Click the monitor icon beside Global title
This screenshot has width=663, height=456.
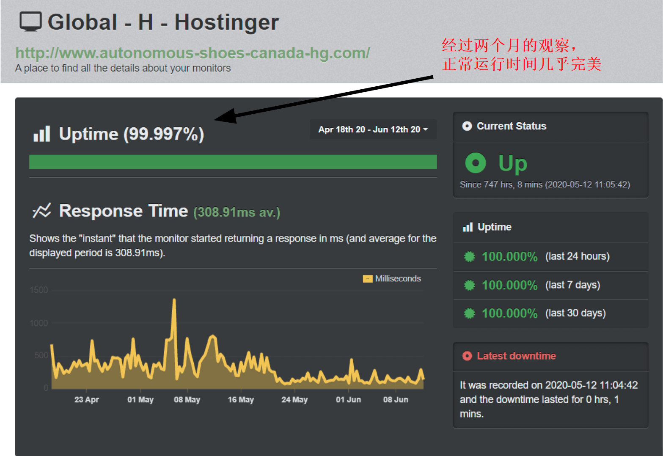tap(30, 22)
